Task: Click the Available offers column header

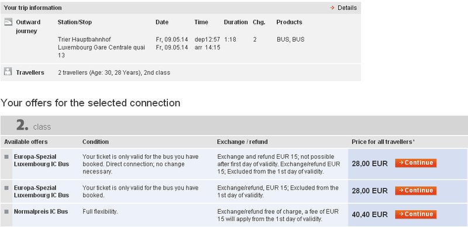Action: (x=26, y=142)
